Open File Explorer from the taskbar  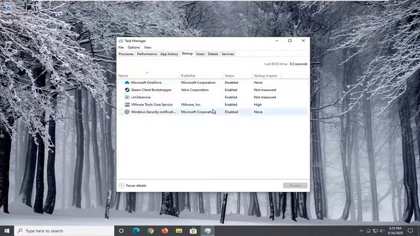click(x=179, y=231)
